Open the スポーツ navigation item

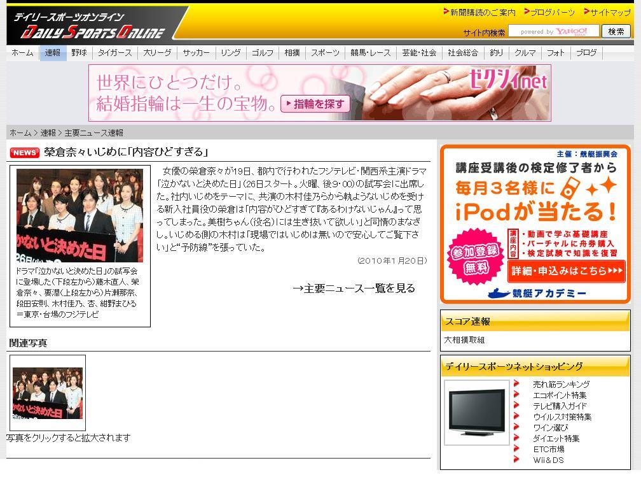click(326, 53)
